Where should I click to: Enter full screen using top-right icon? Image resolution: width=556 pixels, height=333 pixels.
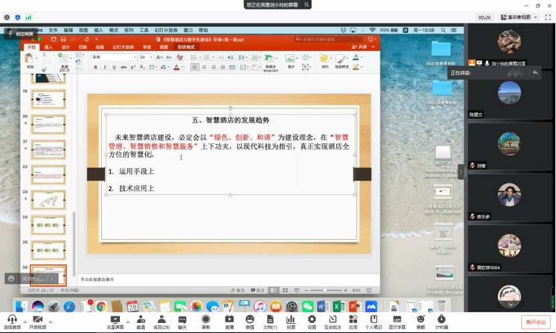(x=548, y=17)
